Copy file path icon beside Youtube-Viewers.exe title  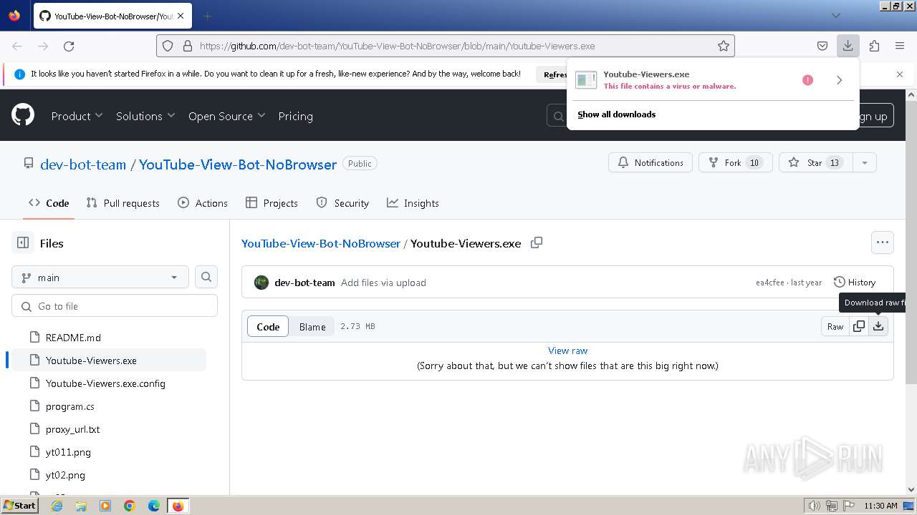pos(537,243)
